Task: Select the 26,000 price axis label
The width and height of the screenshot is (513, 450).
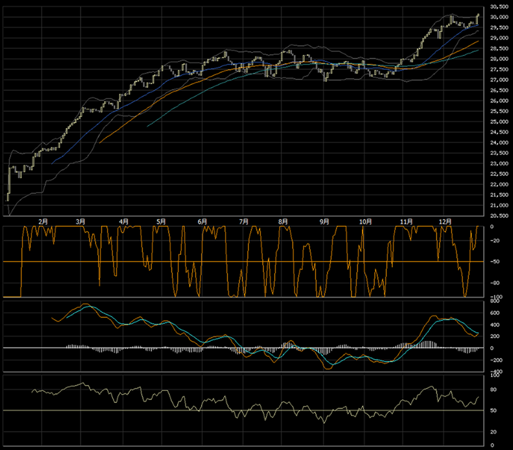Action: (499, 101)
